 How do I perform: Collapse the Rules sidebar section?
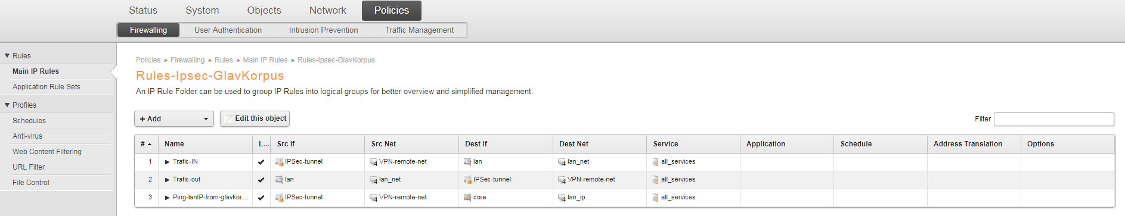pos(7,55)
